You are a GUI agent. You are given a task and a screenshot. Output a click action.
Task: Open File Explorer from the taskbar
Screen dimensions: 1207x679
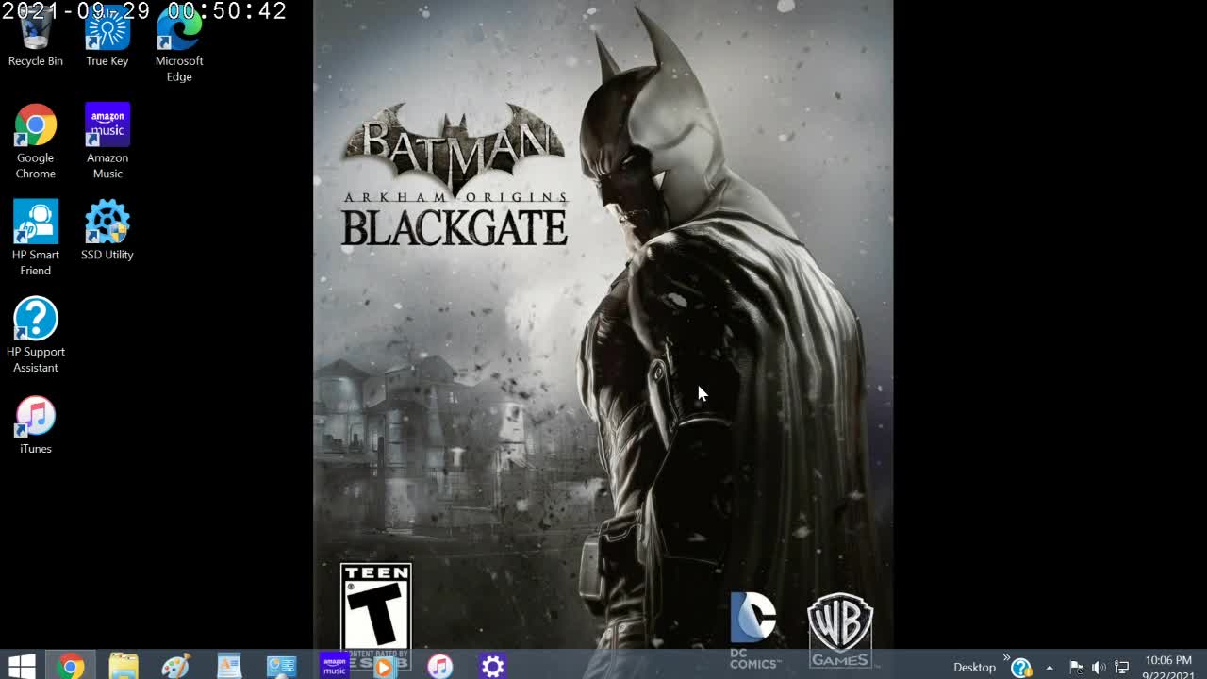pos(123,666)
